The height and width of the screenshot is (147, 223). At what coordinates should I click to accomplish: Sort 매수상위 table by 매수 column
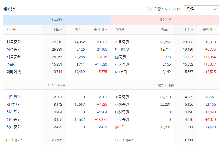pyautogui.click(x=188, y=29)
